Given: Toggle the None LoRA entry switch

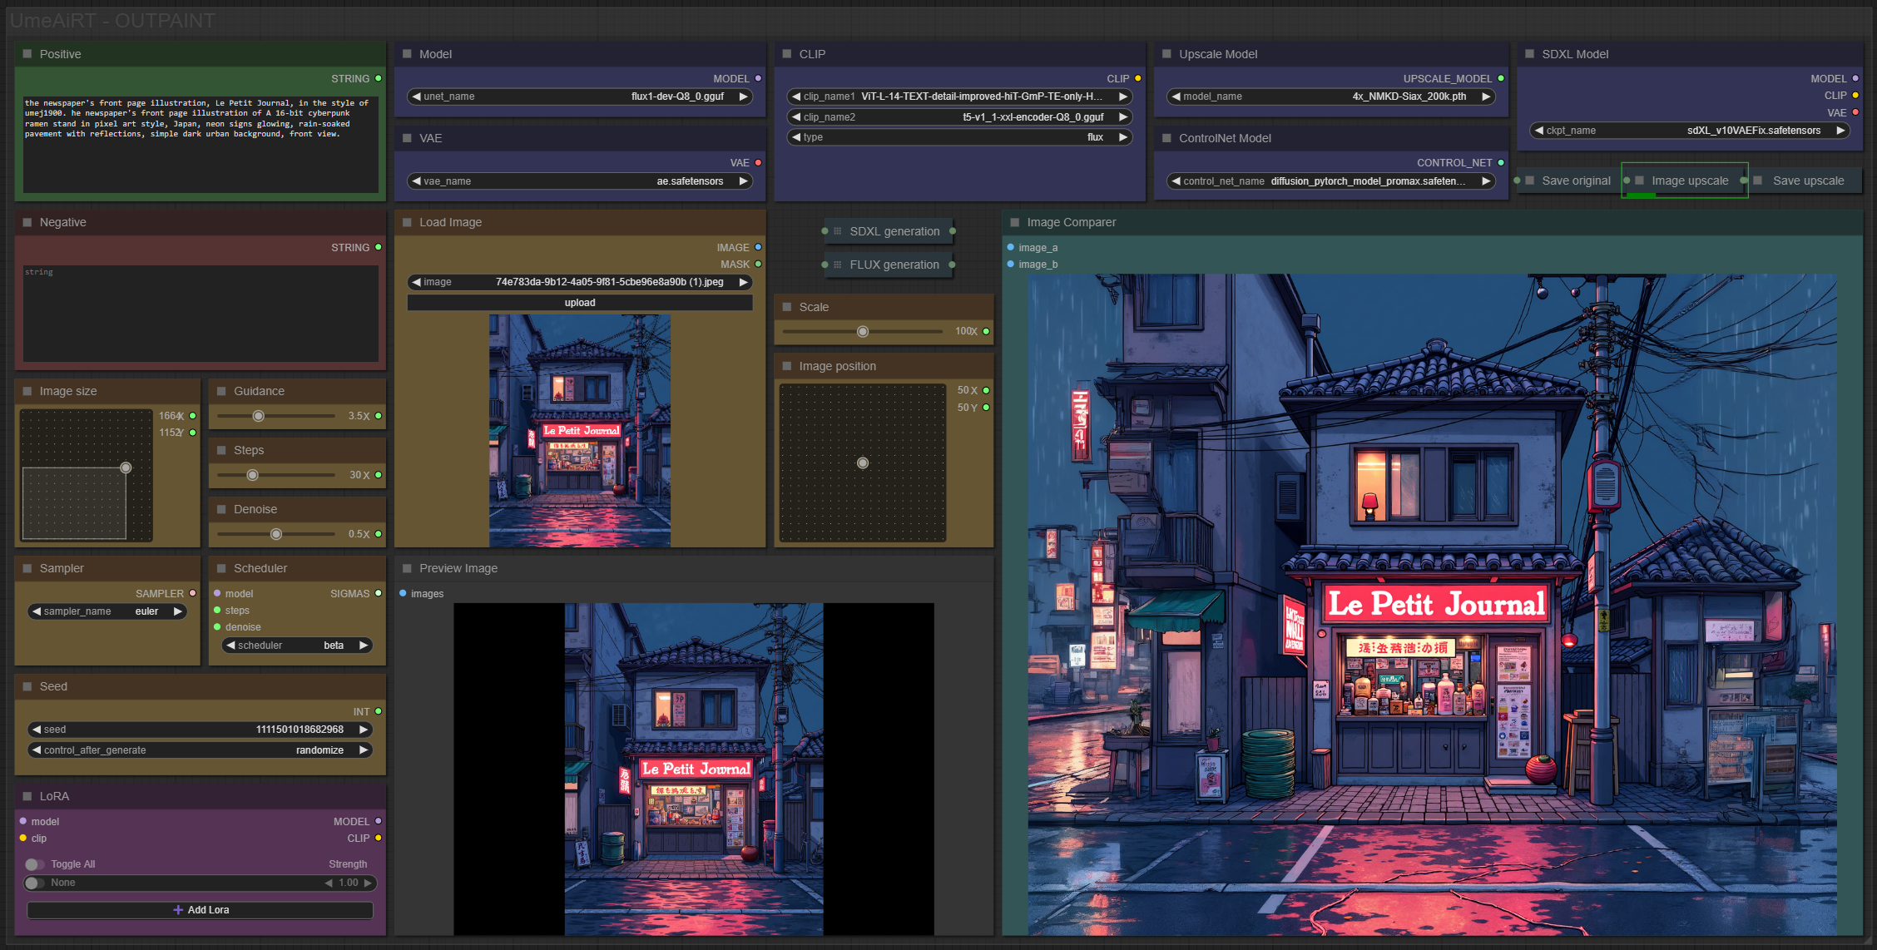Looking at the screenshot, I should tap(35, 883).
